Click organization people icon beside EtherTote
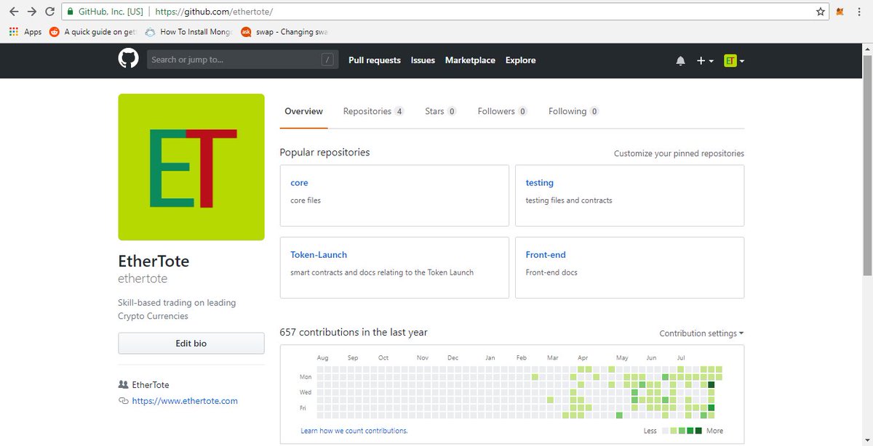Viewport: 873px width, 446px height. 123,384
